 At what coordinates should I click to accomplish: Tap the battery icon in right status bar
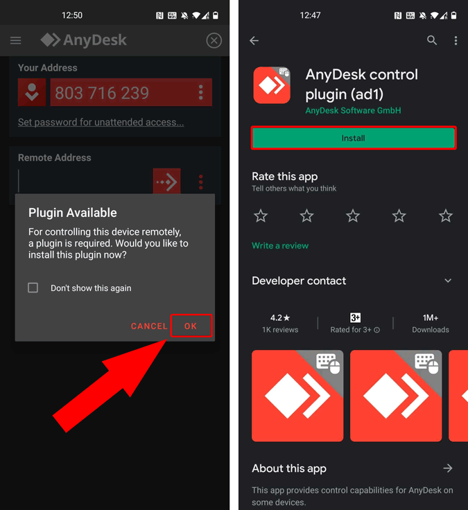454,15
